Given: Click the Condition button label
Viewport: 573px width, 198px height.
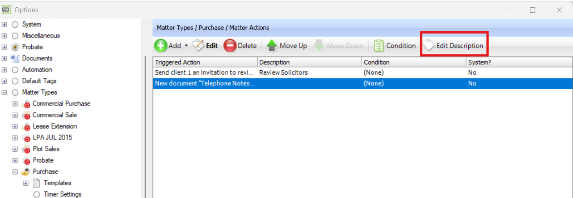Looking at the screenshot, I should [401, 46].
